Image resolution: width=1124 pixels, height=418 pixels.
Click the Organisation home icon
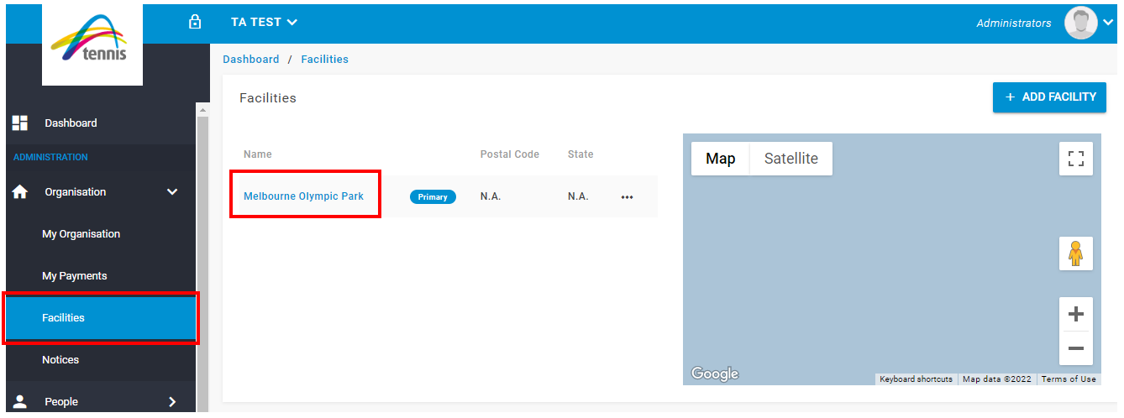(20, 191)
